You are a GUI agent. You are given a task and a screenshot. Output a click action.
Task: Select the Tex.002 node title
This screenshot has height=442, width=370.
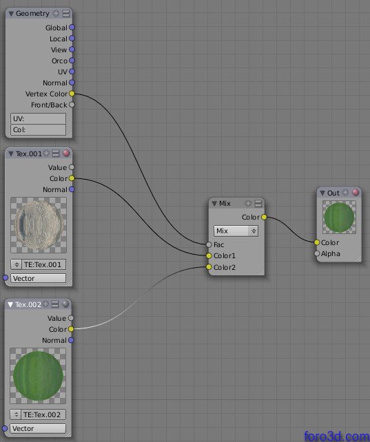coord(28,304)
